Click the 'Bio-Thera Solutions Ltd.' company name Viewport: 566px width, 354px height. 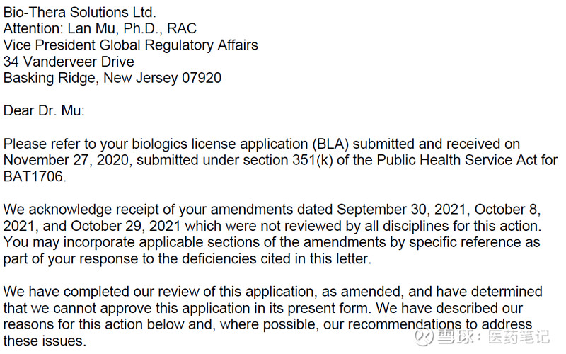coord(79,13)
